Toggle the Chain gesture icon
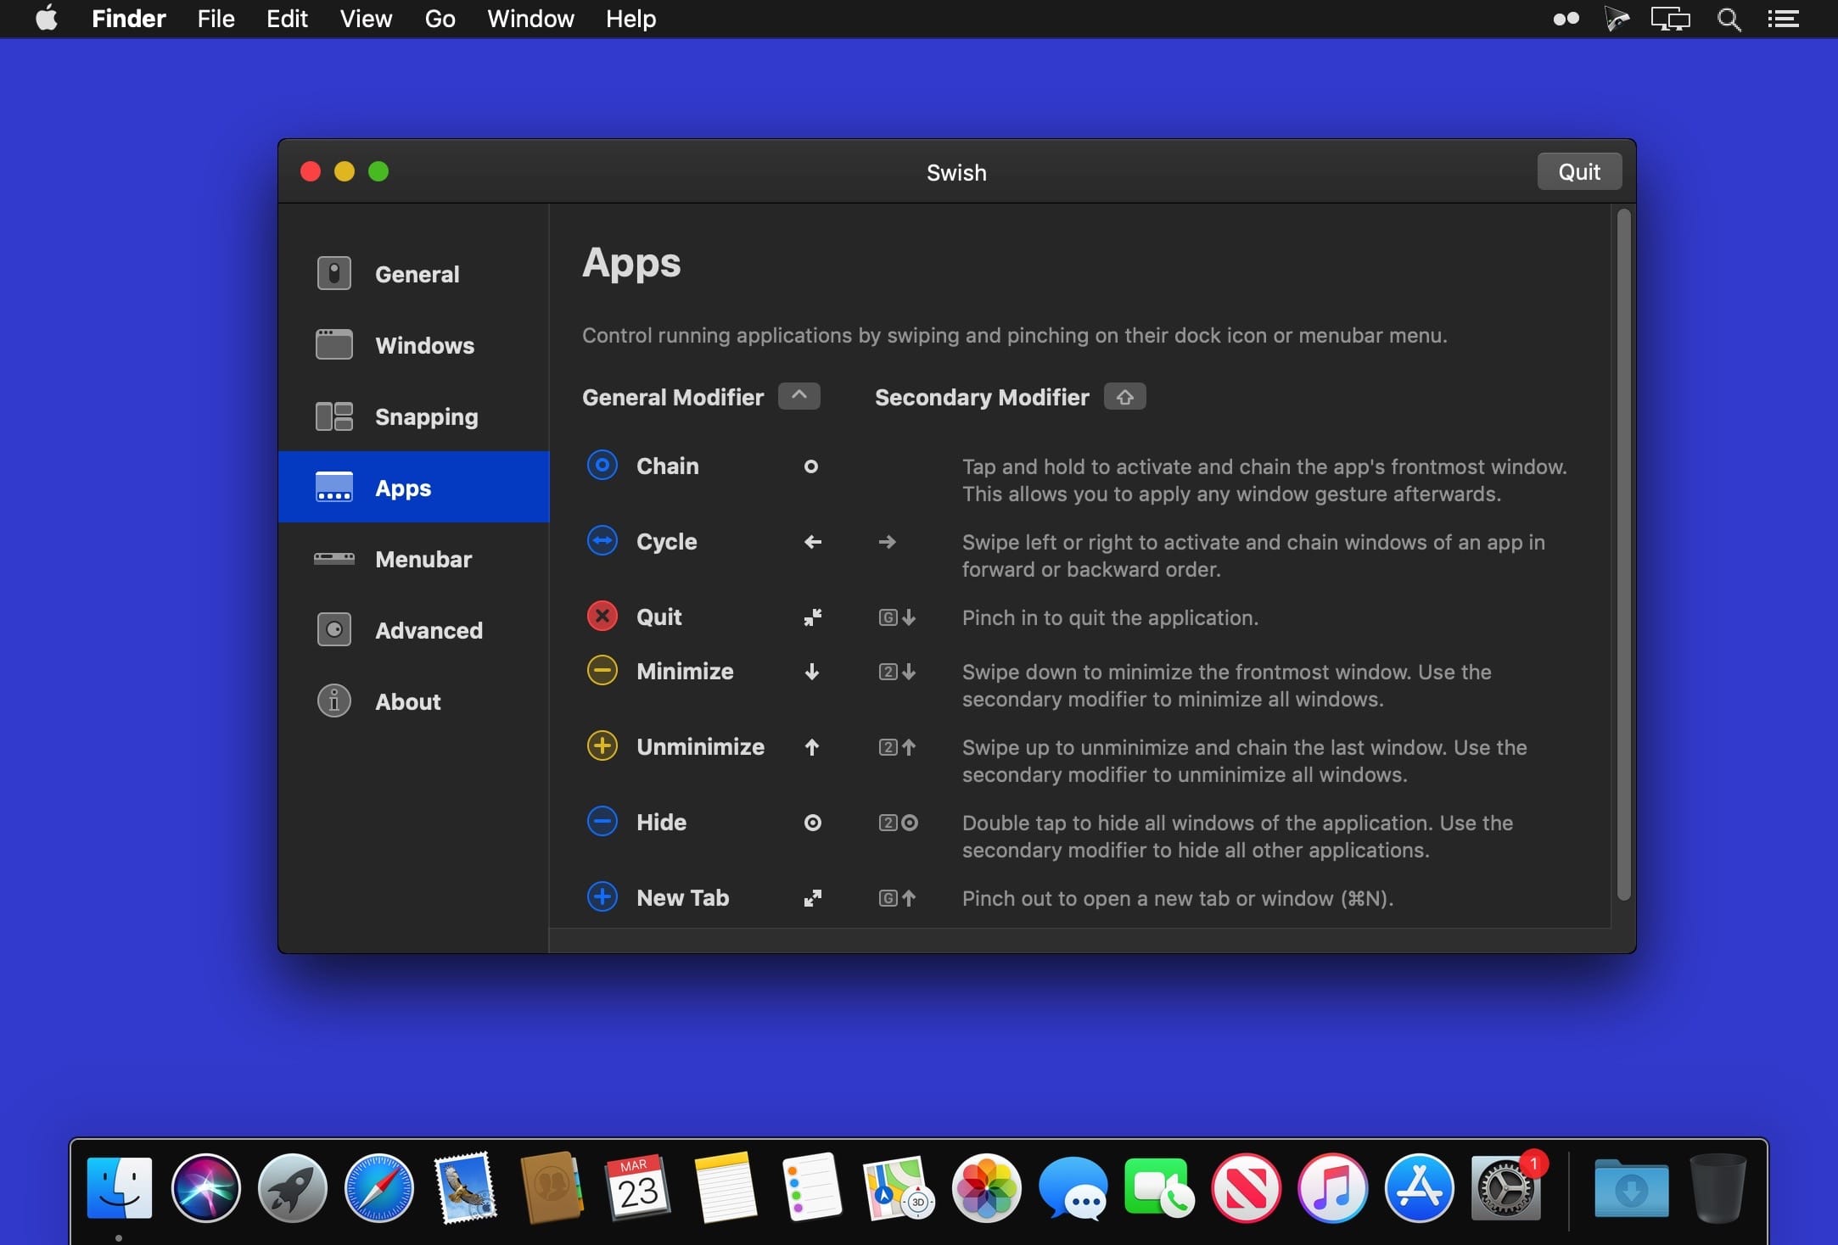1838x1245 pixels. tap(602, 466)
